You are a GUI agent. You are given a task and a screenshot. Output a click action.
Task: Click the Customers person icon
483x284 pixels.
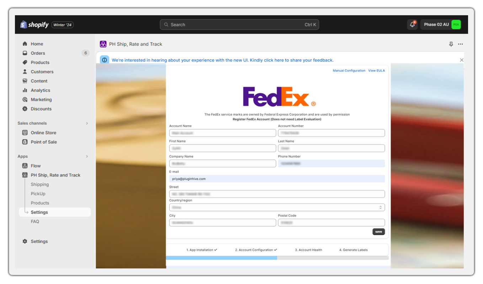click(25, 71)
